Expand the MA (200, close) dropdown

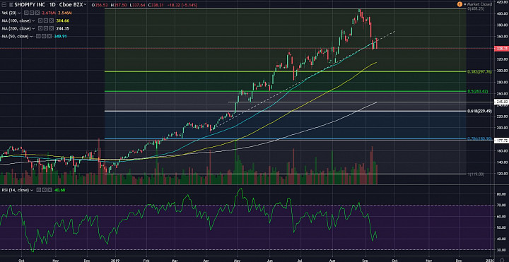tap(34, 28)
